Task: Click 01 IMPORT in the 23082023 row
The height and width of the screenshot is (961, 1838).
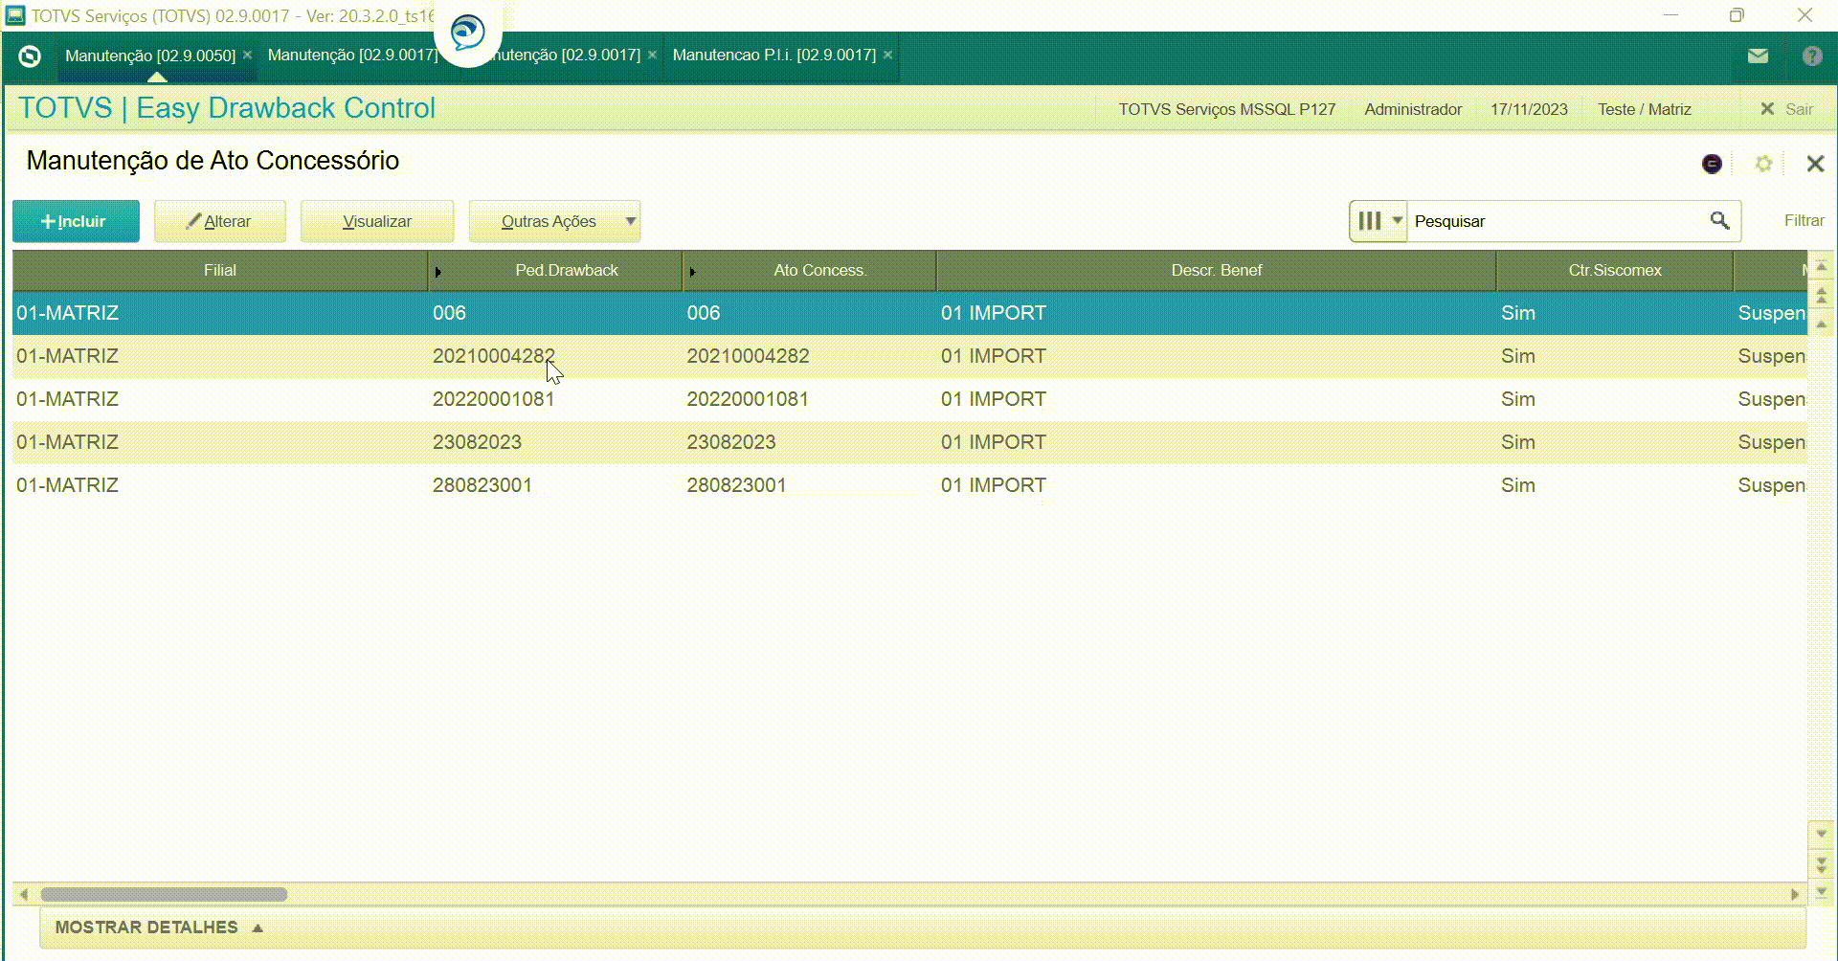Action: 993,442
